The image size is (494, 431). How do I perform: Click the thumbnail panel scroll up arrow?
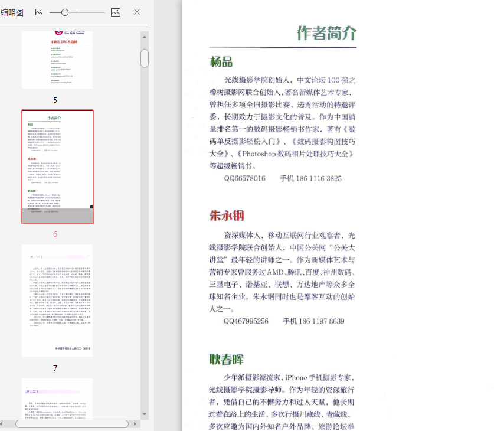(145, 37)
